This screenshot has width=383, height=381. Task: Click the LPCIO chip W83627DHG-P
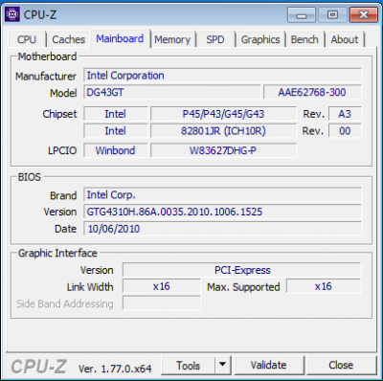coord(223,150)
